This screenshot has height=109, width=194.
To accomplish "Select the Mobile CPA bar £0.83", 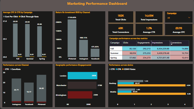I will pos(125,92).
